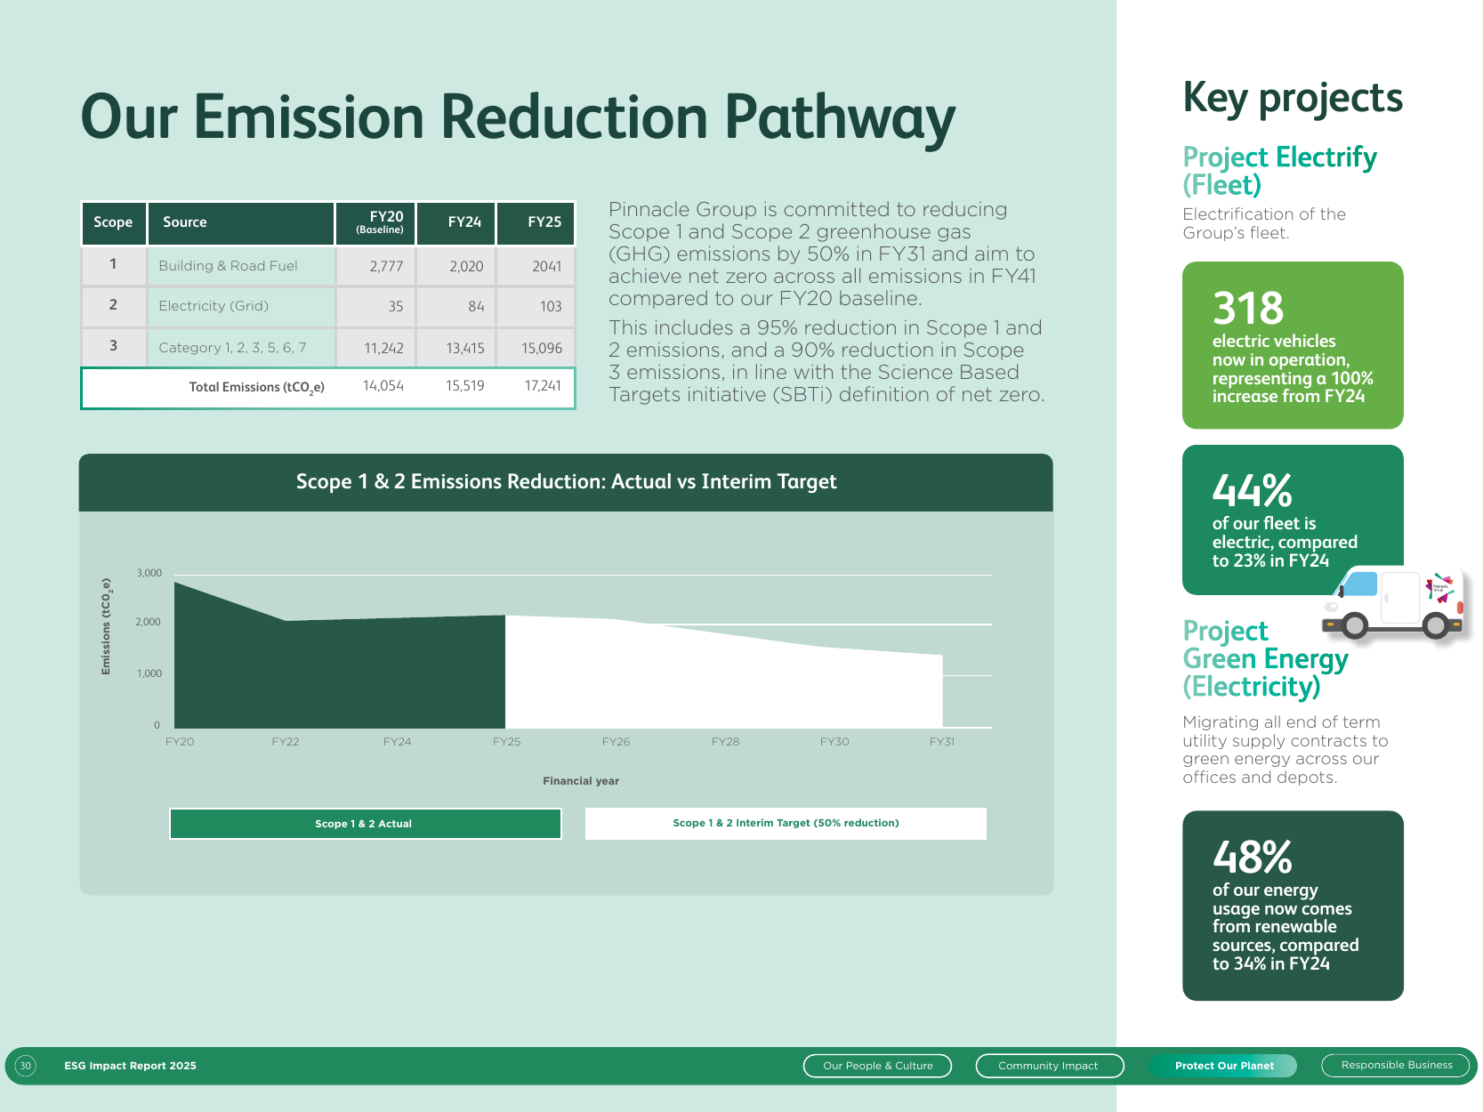This screenshot has width=1483, height=1112.
Task: Click the FY25 column header
Action: click(x=536, y=223)
